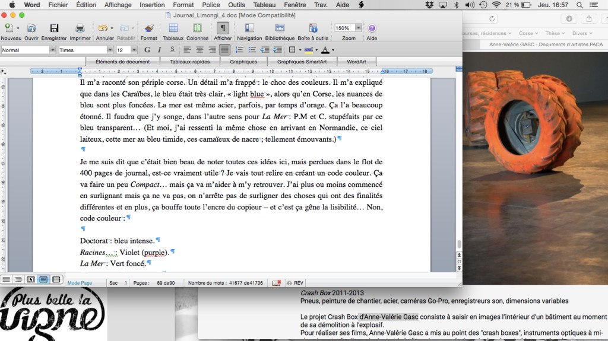Switch to the Graphiques SmartArt tab
This screenshot has width=608, height=341.
pyautogui.click(x=302, y=62)
